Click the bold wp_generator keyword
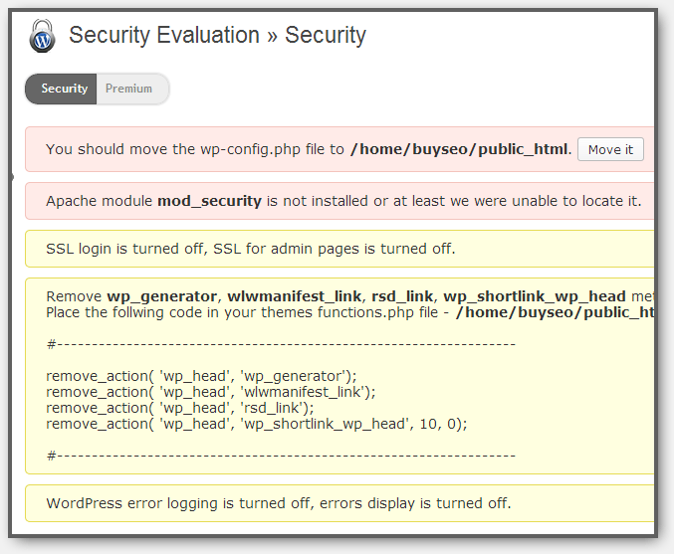Viewport: 674px width, 554px height. click(161, 296)
